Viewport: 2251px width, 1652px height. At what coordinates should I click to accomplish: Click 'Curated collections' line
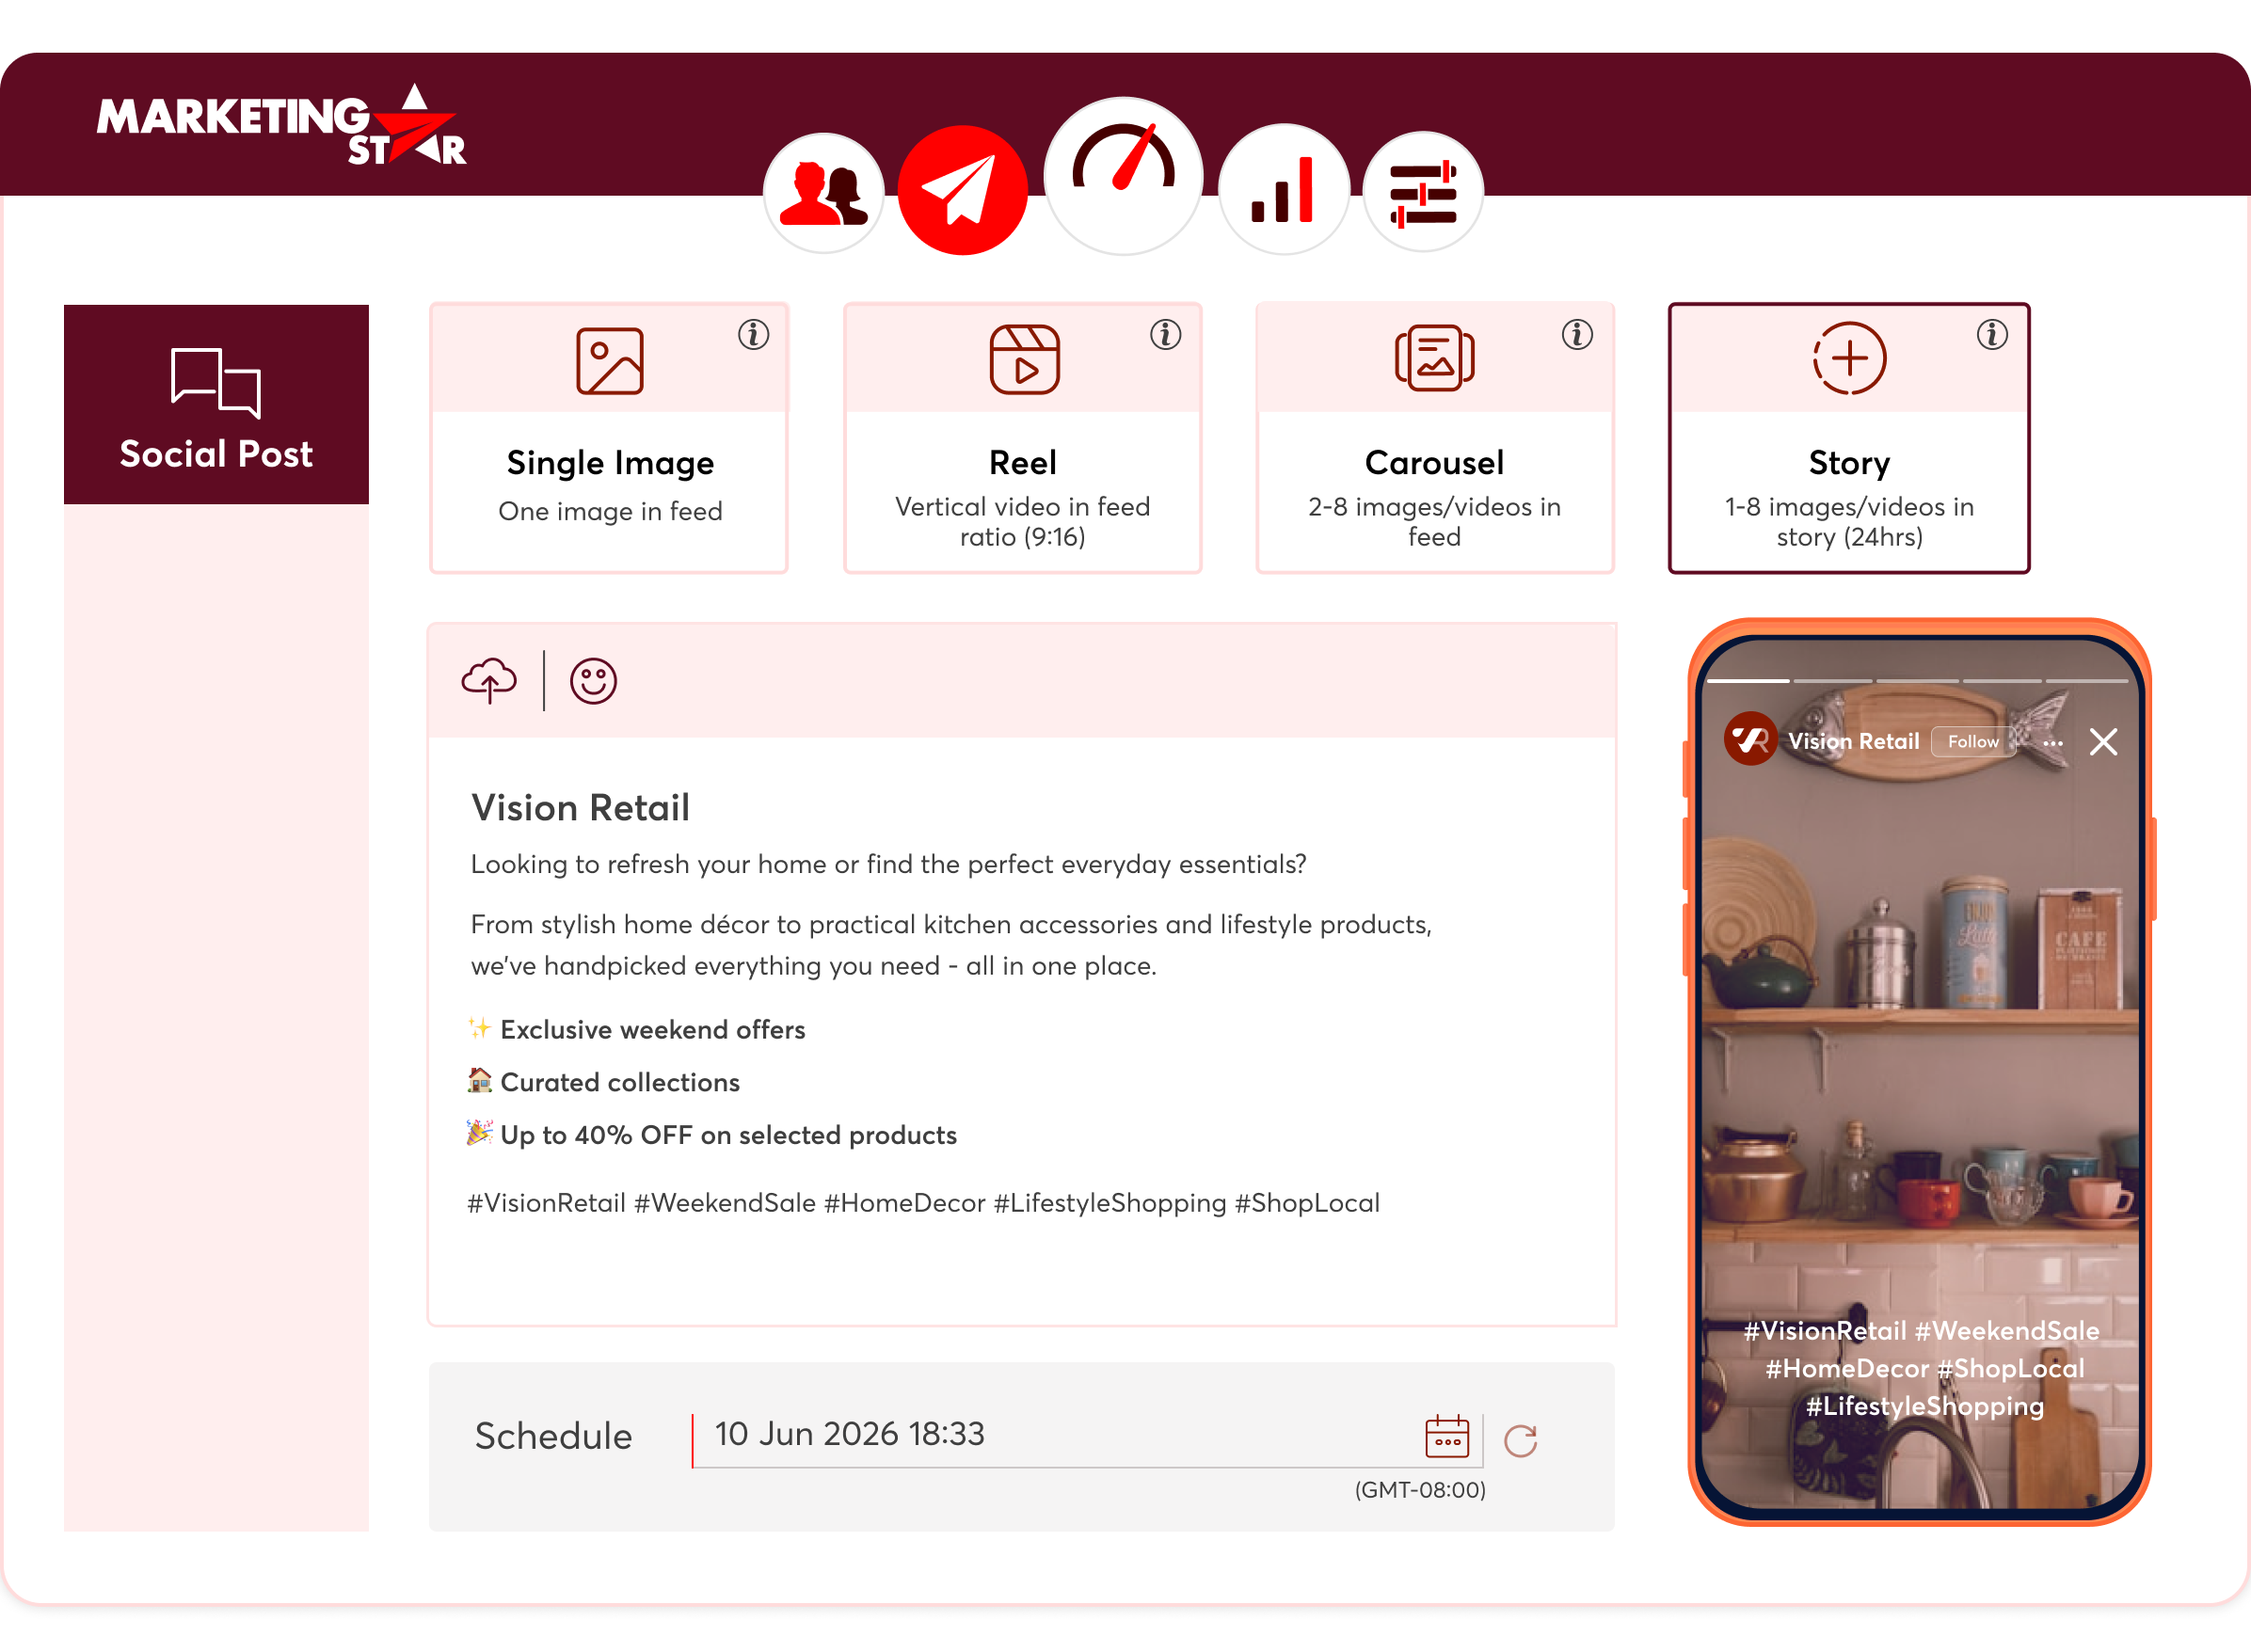click(x=620, y=1083)
